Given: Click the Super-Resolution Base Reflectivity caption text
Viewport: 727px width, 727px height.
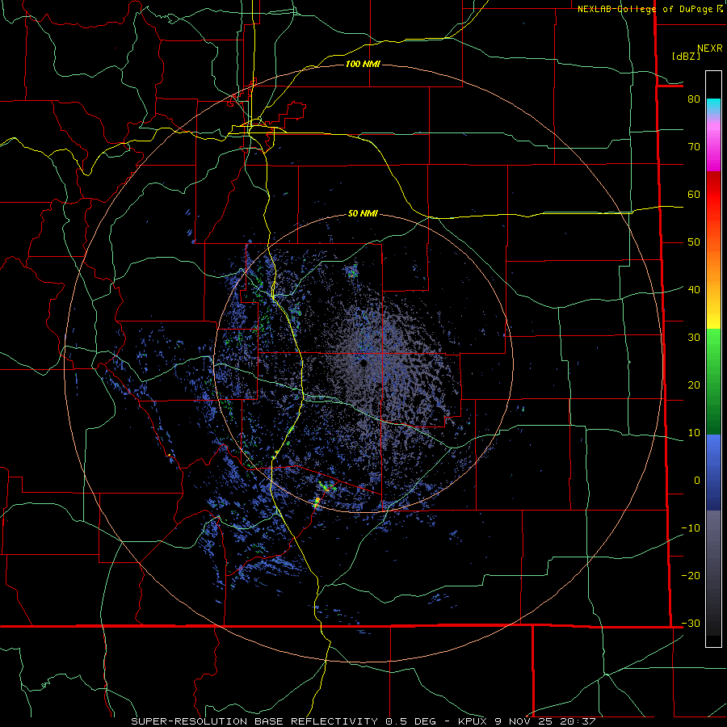Looking at the screenshot, I should pos(254,721).
